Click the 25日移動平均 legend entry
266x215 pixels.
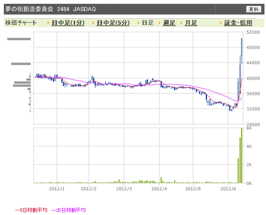[69, 210]
